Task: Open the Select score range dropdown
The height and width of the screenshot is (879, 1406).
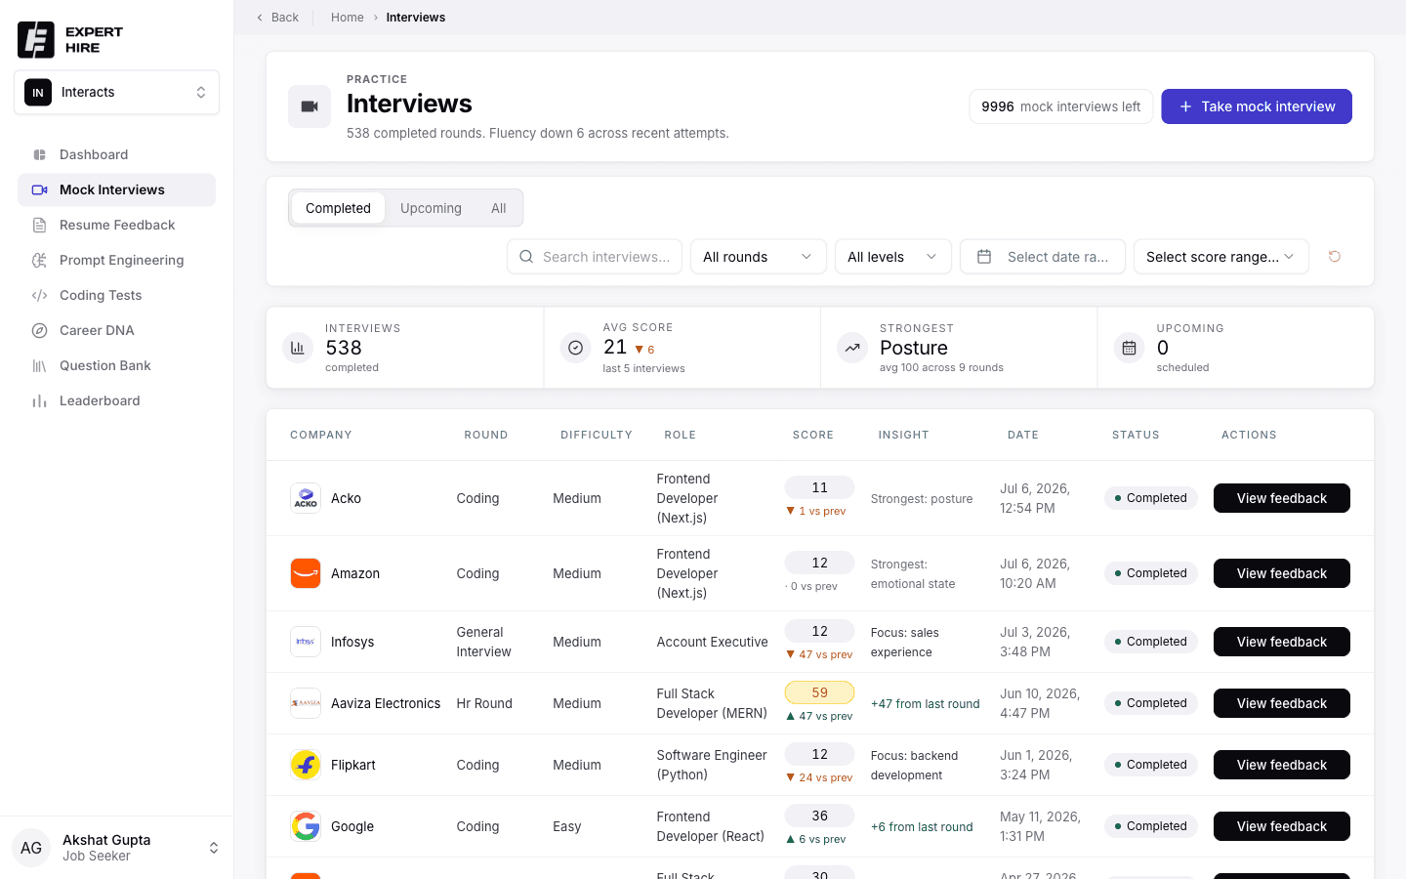Action: tap(1221, 257)
